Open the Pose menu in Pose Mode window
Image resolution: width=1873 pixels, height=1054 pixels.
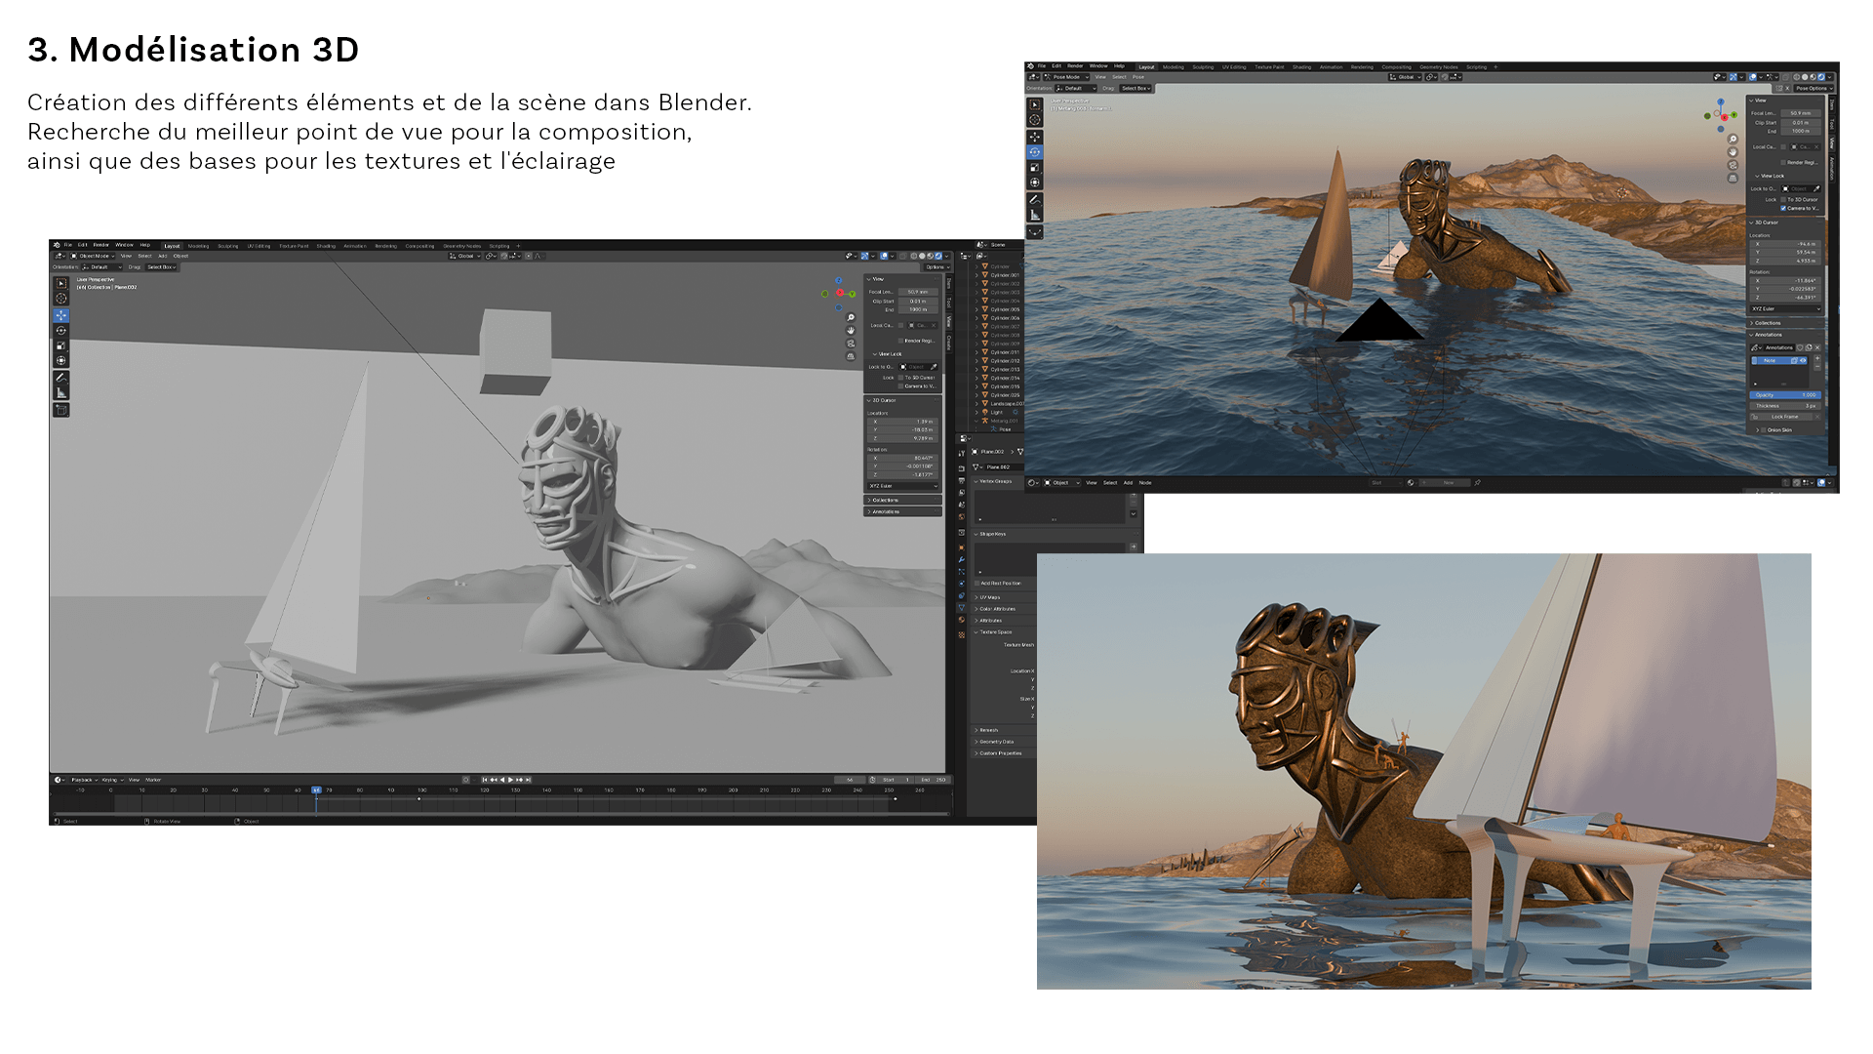pos(1138,77)
